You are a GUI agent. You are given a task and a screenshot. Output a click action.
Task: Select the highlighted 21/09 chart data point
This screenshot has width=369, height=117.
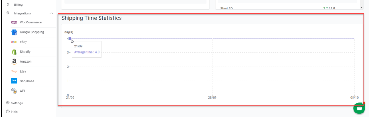click(70, 38)
